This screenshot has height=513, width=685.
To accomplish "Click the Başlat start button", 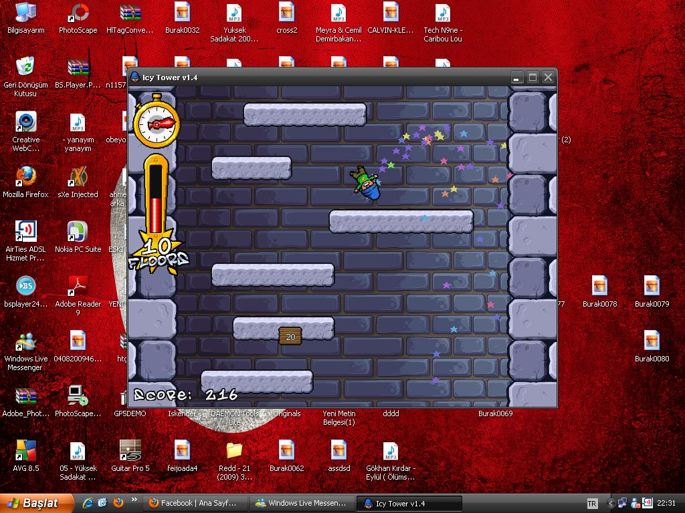I will [x=36, y=503].
